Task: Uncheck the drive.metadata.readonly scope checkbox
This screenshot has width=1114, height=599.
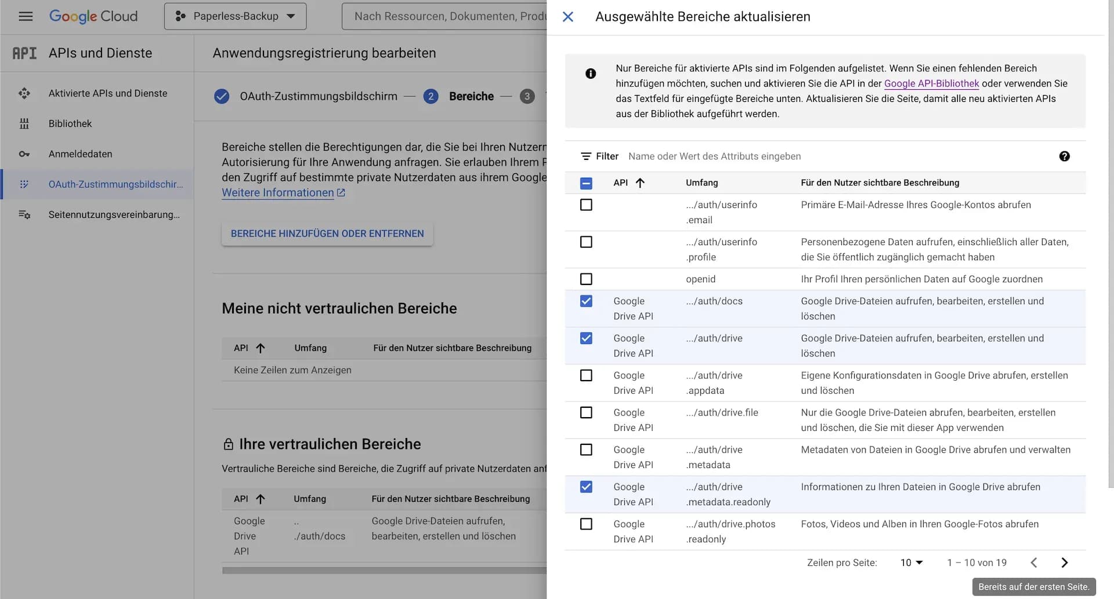Action: tap(586, 487)
